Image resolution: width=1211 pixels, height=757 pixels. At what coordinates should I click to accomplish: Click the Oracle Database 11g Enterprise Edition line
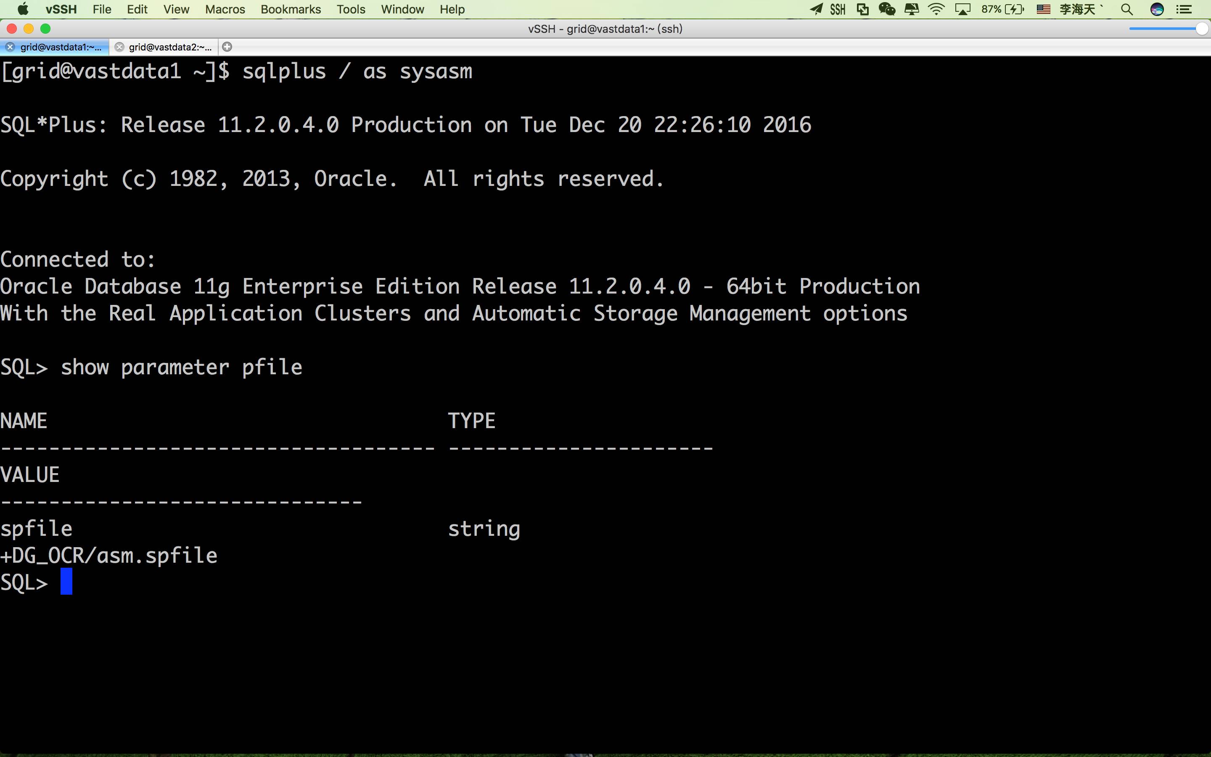[460, 287]
